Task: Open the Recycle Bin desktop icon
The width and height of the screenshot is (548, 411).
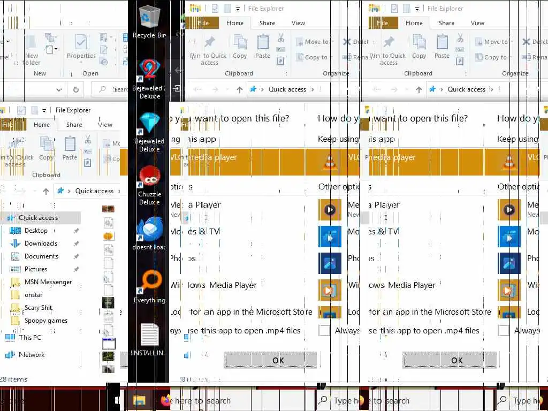Action: tap(149, 21)
